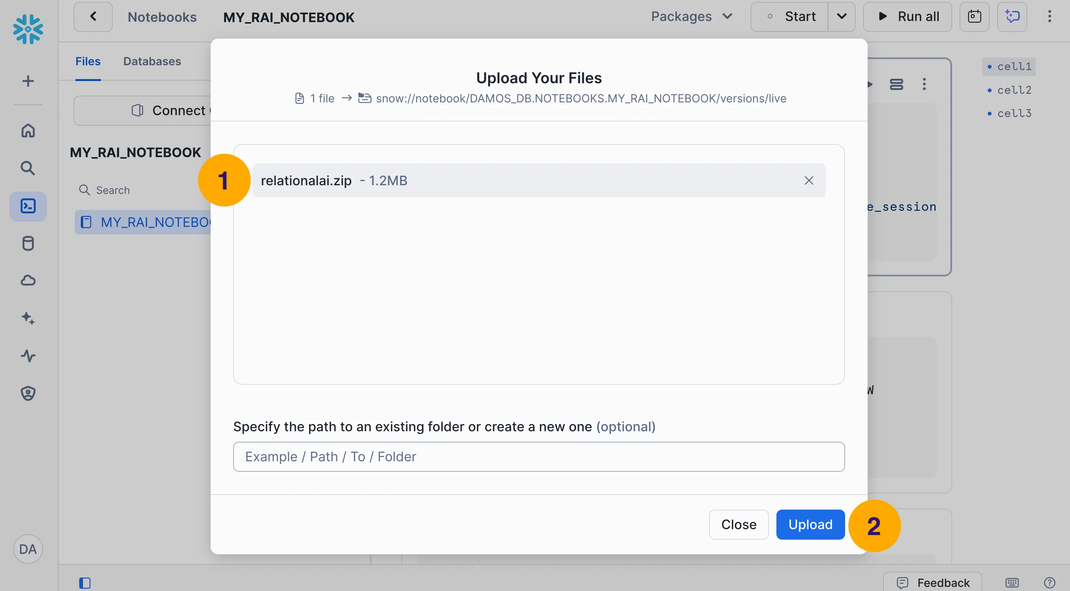Click the Start button
This screenshot has width=1070, height=591.
(x=790, y=16)
